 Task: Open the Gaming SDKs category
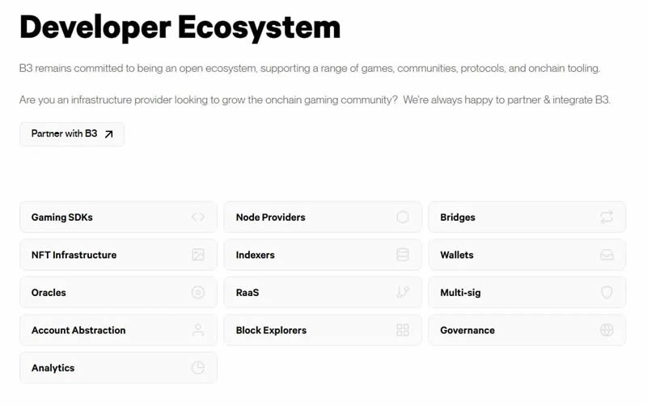[62, 218]
